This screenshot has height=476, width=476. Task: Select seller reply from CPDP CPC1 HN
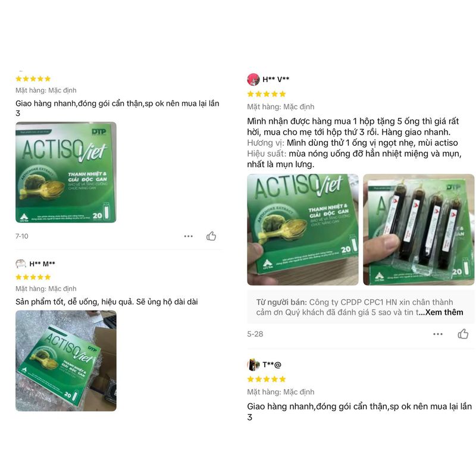click(x=361, y=307)
